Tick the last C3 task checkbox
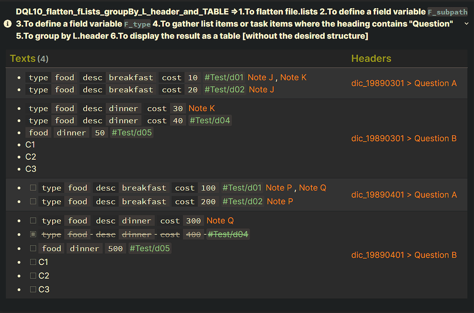Screen dimensions: 474x313 (x=33, y=289)
